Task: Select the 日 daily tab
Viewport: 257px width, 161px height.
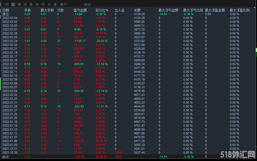Action: [x=13, y=4]
